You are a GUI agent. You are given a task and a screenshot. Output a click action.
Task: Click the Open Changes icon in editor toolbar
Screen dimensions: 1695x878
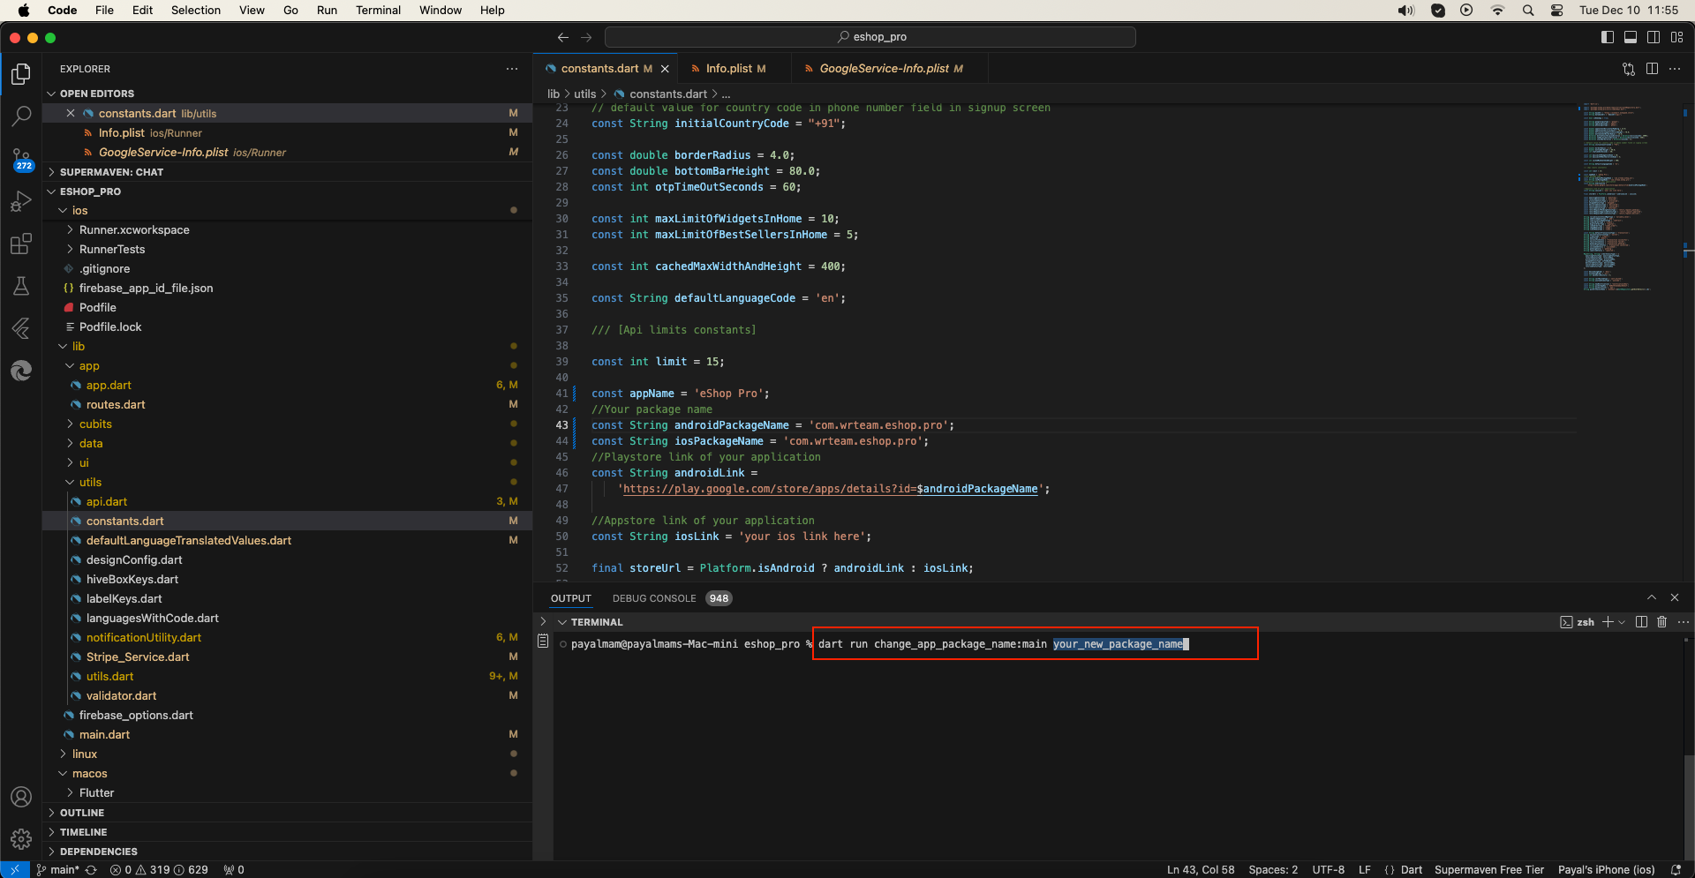pos(1629,69)
